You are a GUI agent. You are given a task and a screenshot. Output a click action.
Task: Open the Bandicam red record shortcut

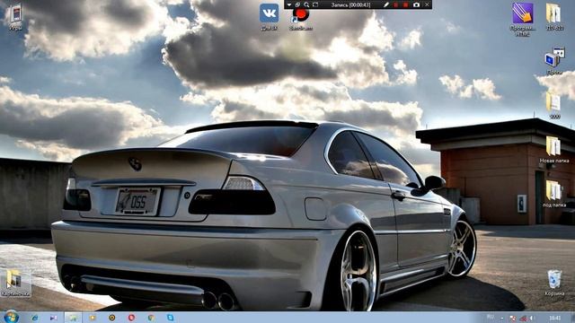tap(301, 18)
